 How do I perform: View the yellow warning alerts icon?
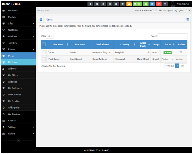tap(129, 4)
